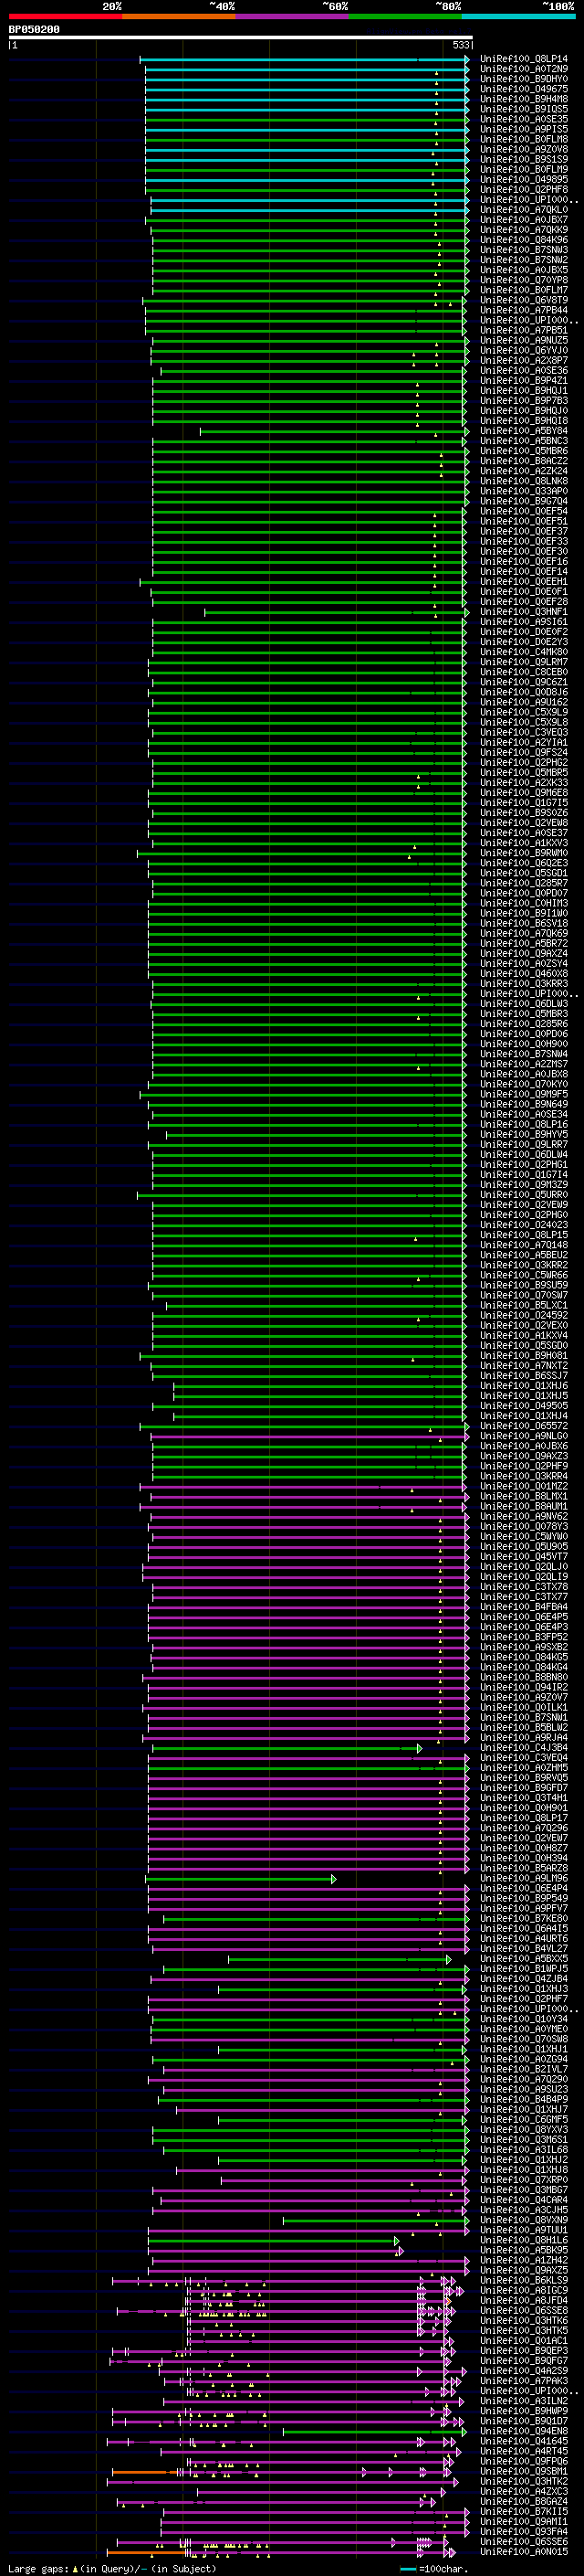Open hit UniRef100_Q8LP14
The width and height of the screenshot is (584, 2576).
coord(524,60)
